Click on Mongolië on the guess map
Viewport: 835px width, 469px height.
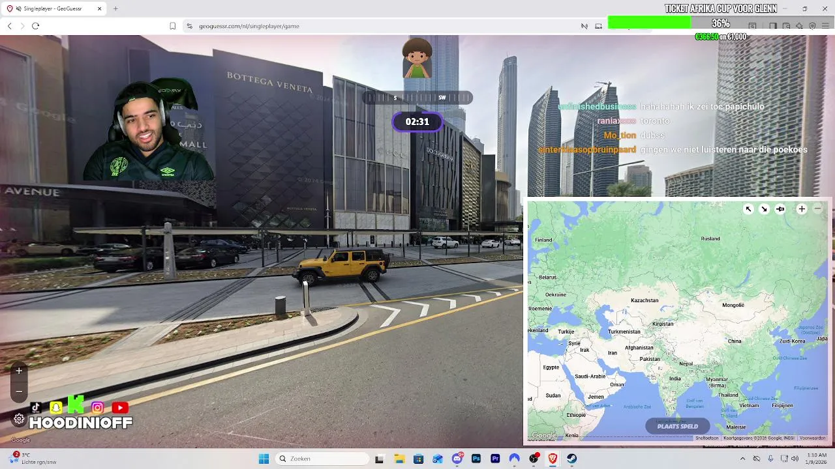pos(733,305)
